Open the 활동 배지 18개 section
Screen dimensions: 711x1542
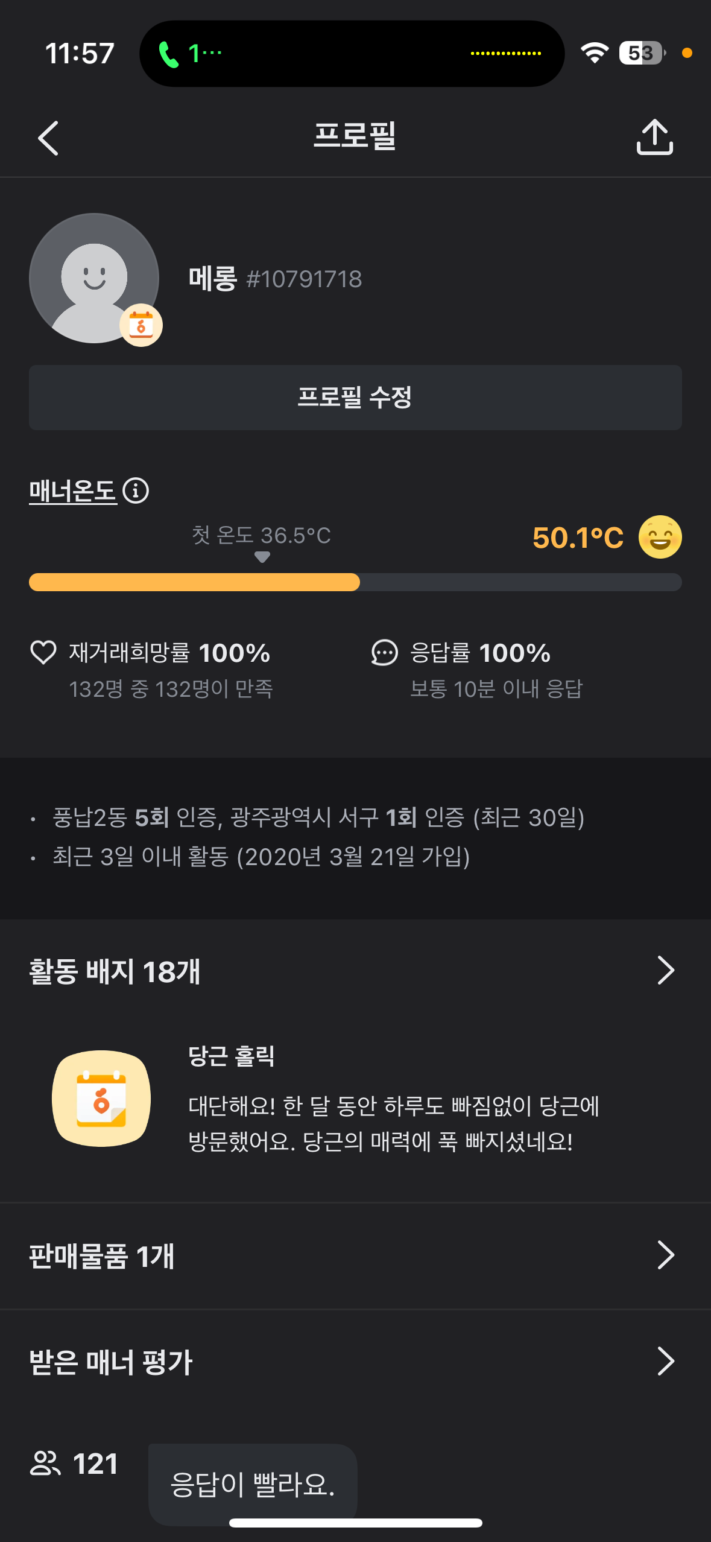point(115,971)
